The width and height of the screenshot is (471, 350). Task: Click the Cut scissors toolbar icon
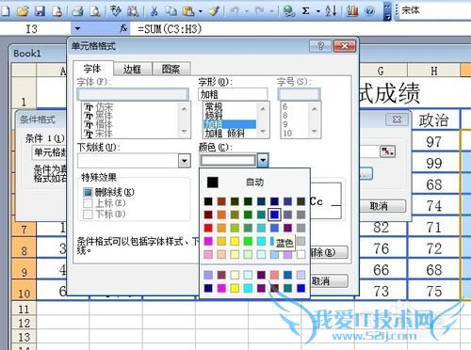(x=154, y=11)
